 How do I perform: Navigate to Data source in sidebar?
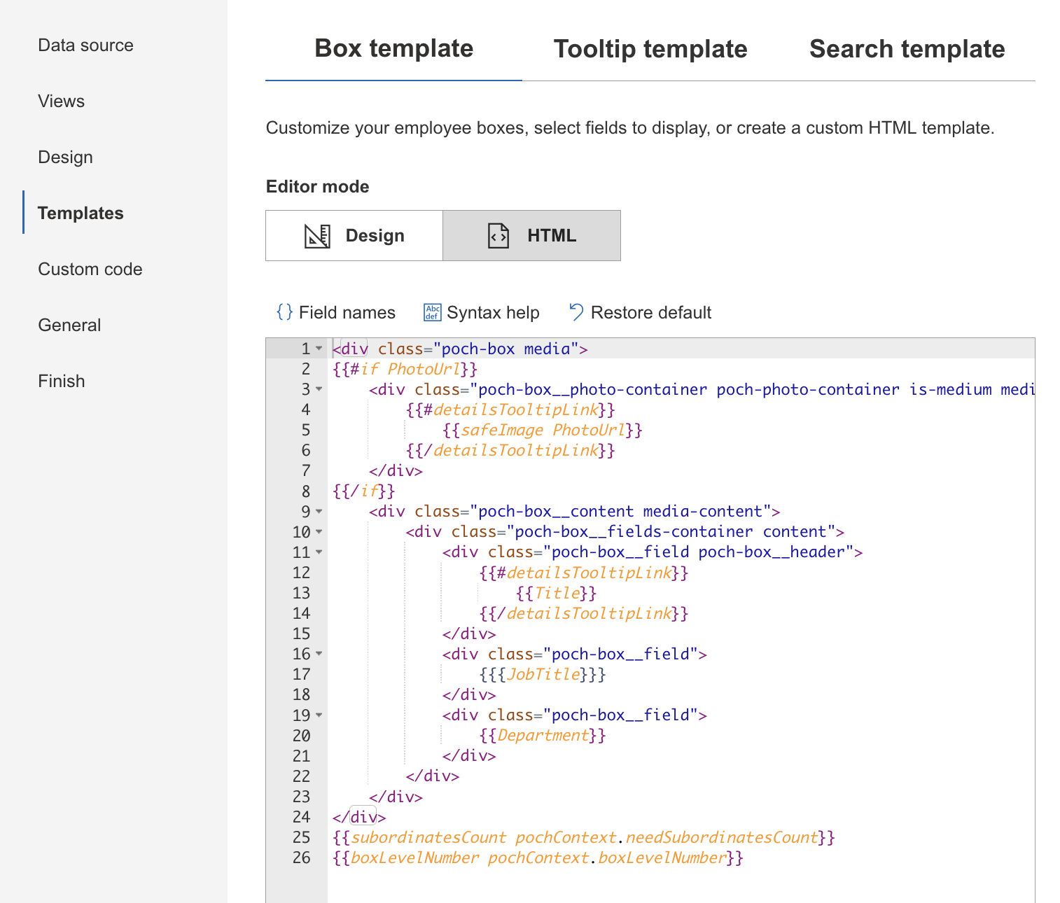click(85, 45)
